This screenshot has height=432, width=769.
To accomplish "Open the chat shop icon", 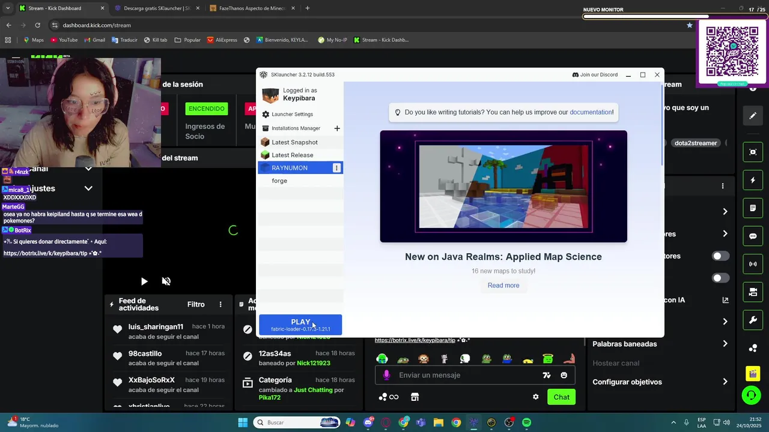I will pyautogui.click(x=415, y=397).
